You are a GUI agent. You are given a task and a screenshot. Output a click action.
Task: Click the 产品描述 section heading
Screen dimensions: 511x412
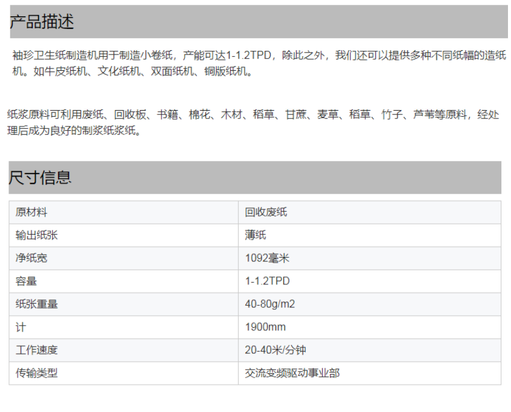coord(42,22)
